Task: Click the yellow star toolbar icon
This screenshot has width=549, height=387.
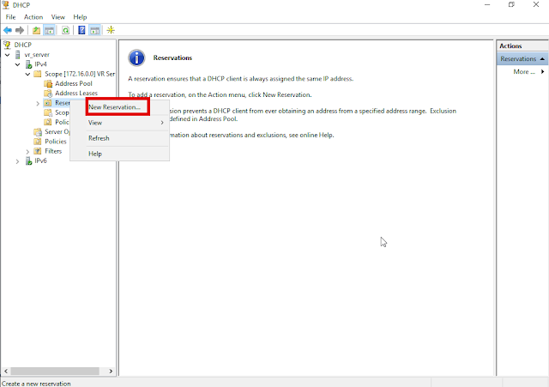Action: coord(111,30)
